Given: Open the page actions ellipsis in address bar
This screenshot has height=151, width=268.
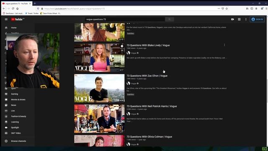Looking at the screenshot, I should [x=219, y=8].
